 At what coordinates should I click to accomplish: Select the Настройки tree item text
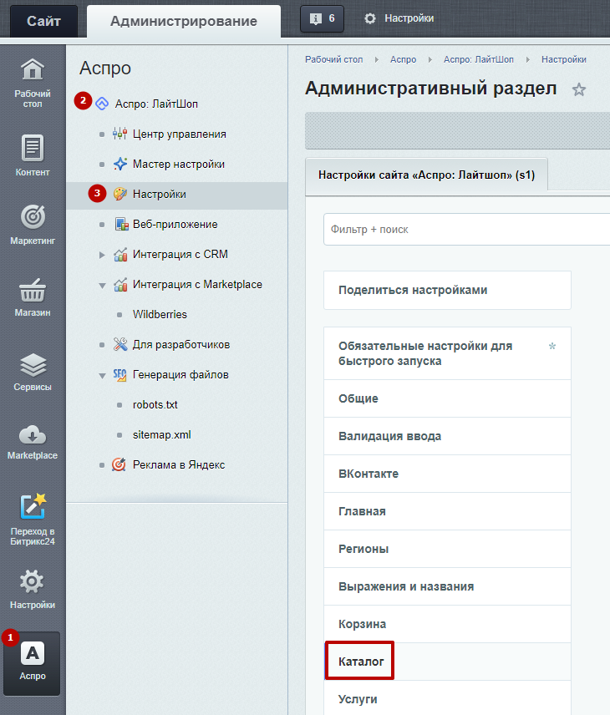(x=160, y=194)
